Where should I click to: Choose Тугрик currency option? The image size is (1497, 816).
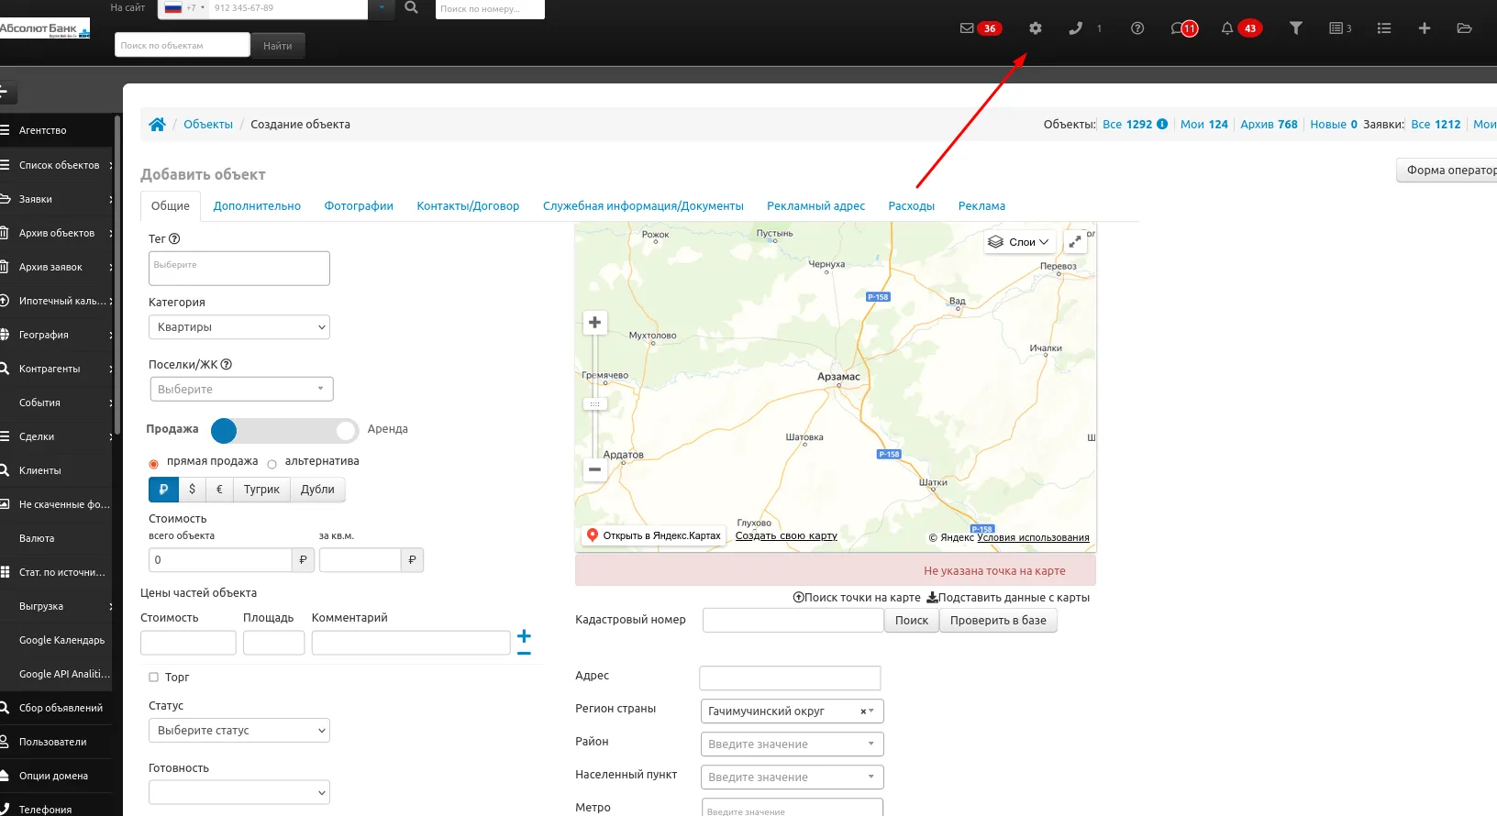pyautogui.click(x=261, y=490)
